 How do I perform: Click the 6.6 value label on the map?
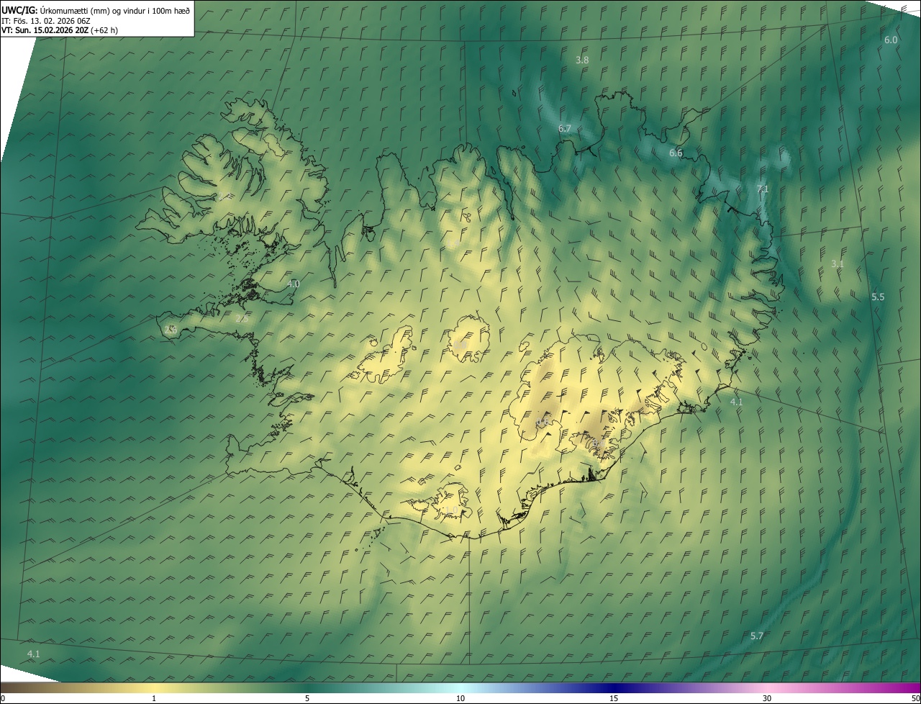click(676, 153)
